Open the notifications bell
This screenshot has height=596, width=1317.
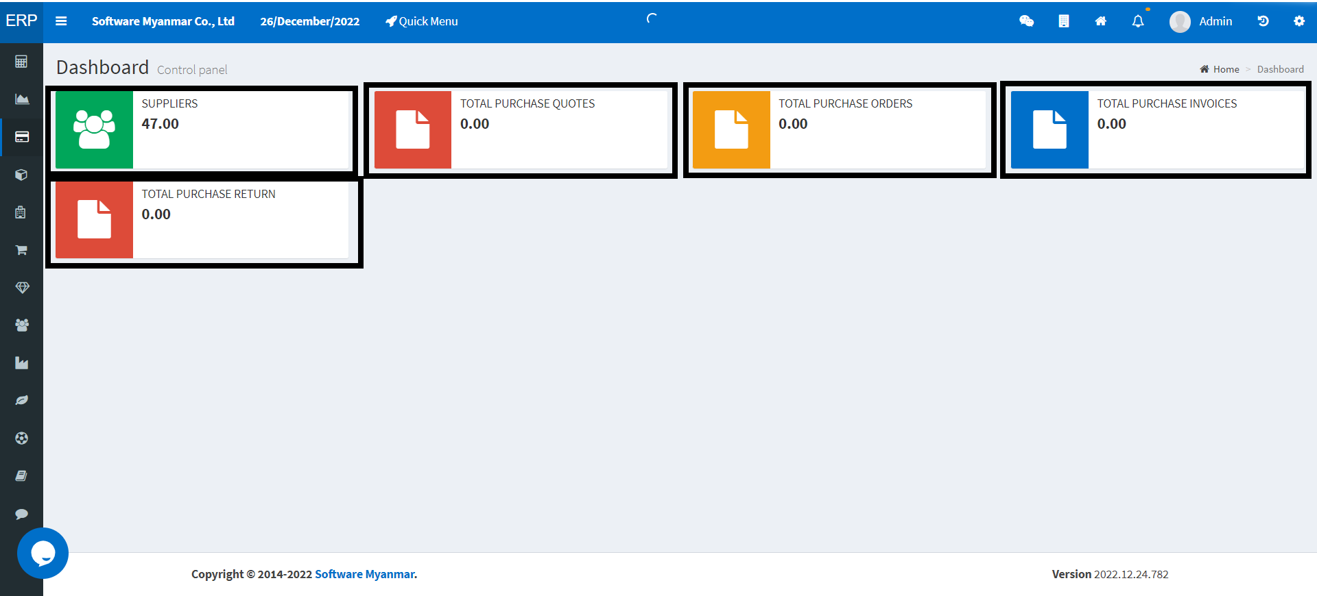pos(1138,21)
